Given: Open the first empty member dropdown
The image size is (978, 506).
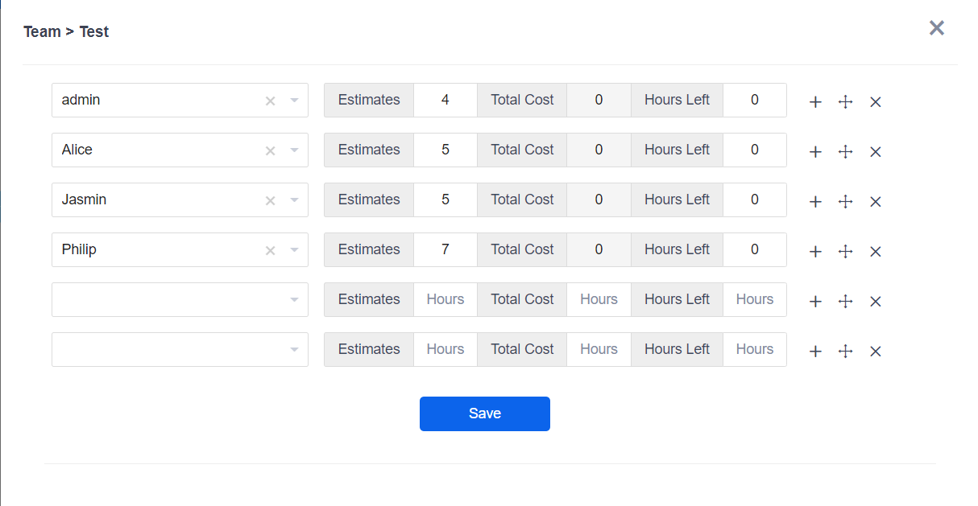Looking at the screenshot, I should coord(294,300).
